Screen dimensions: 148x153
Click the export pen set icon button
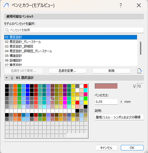point(140,71)
